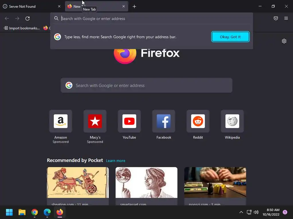Viewport: 293px width, 219px height.
Task: Open the notification badge in taskbar
Action: point(285,212)
